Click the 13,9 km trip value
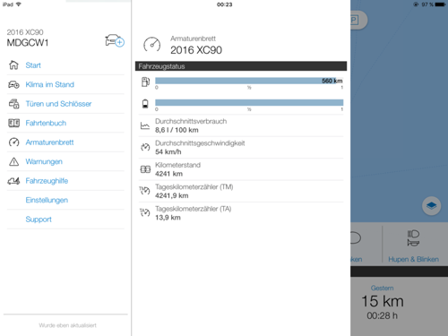 [168, 218]
